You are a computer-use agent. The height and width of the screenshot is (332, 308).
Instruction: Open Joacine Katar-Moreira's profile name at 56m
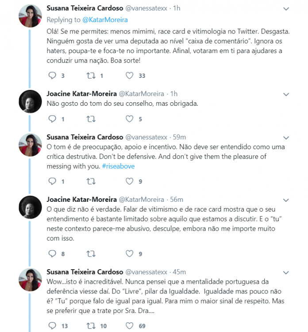pos(82,200)
